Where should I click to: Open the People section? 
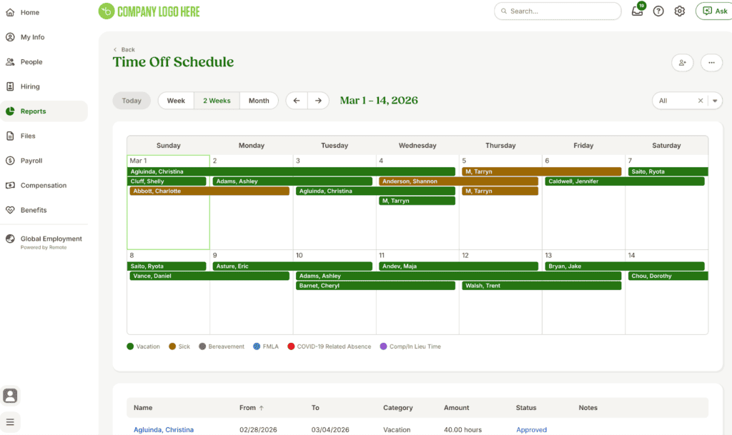click(x=30, y=61)
